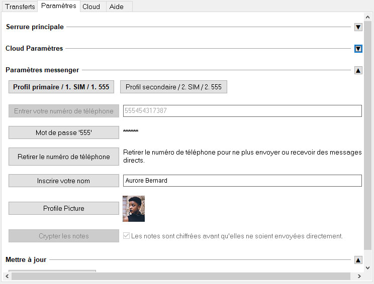Image resolution: width=374 pixels, height=284 pixels.
Task: Click Retirer le numéro de téléphone button
Action: 64,157
